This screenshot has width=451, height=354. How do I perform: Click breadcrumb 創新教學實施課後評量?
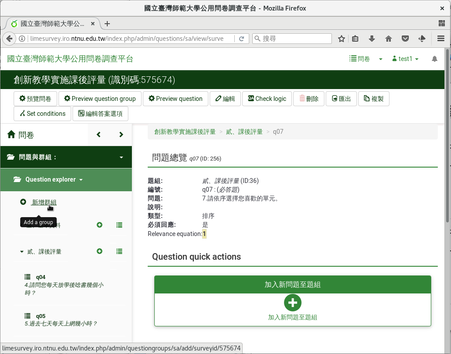pos(185,132)
